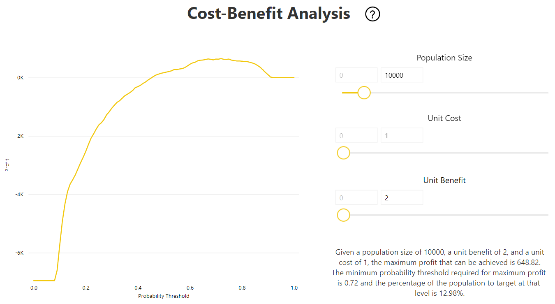555x304 pixels.
Task: Click the Population Size label
Action: point(444,58)
